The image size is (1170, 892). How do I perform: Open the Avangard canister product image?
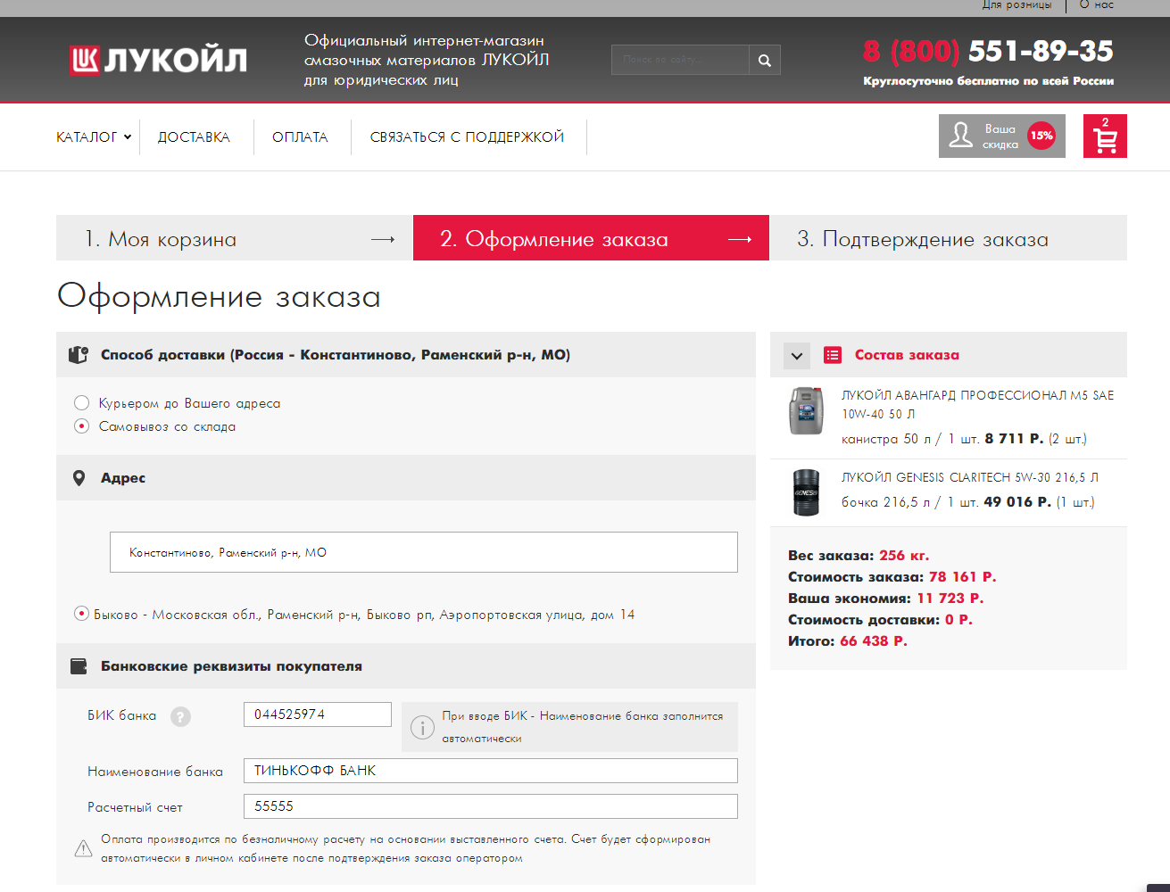806,411
